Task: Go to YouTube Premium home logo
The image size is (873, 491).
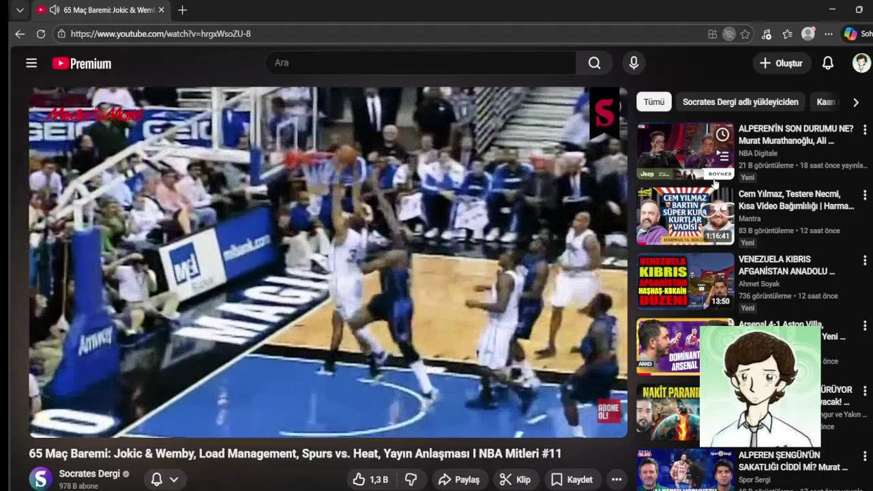Action: [82, 63]
